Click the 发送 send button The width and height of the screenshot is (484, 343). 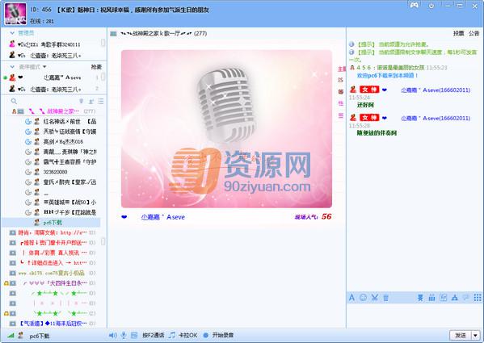(461, 335)
